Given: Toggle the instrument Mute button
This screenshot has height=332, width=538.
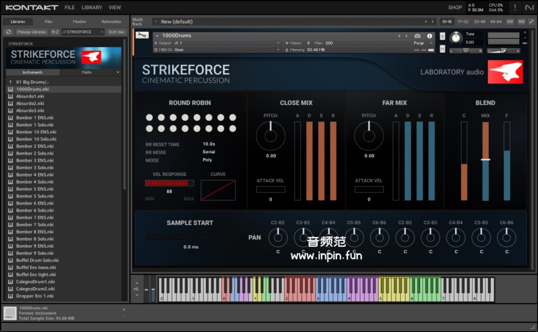Looking at the screenshot, I should [x=442, y=49].
